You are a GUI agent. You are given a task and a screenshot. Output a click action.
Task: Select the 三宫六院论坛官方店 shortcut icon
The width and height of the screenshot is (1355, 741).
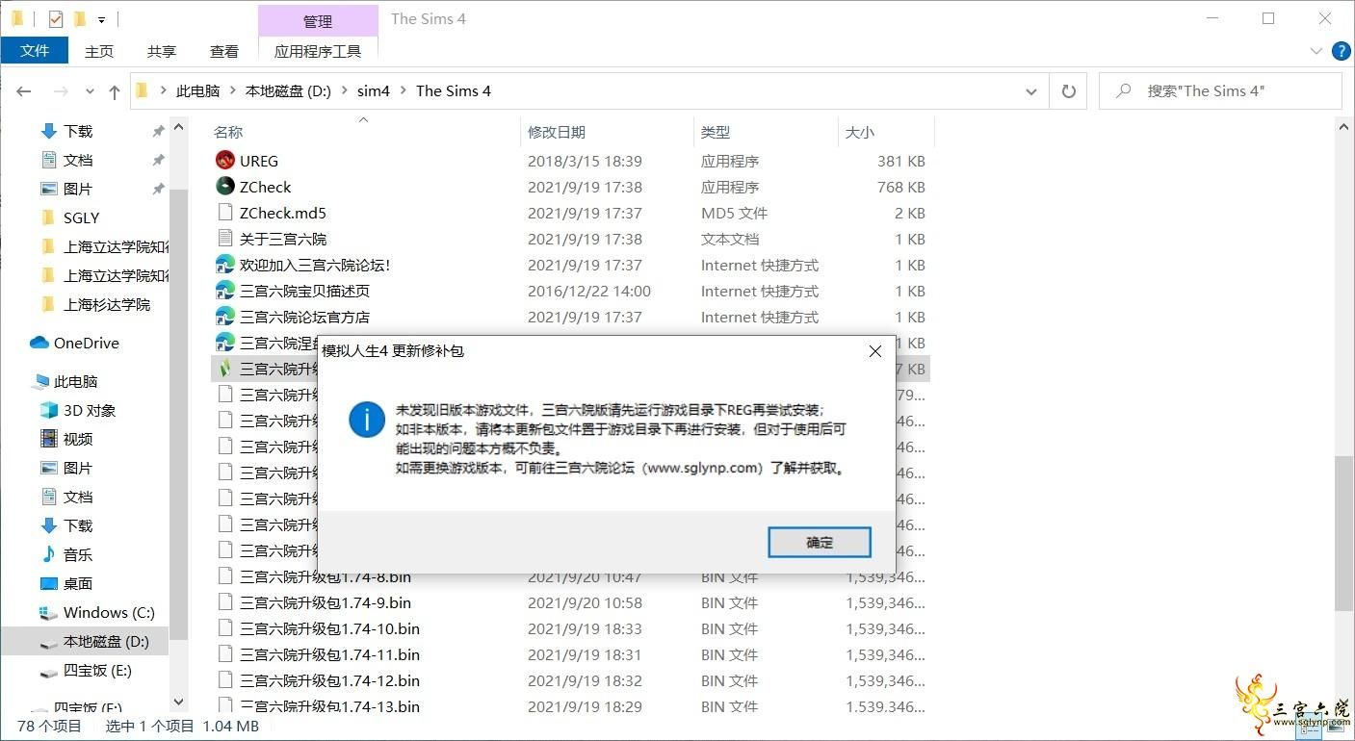pyautogui.click(x=225, y=317)
